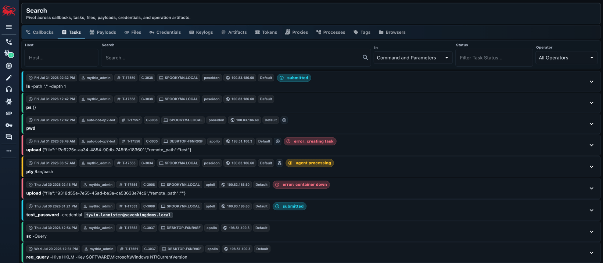Expand the ps {} task row
The image size is (603, 263).
pos(591,103)
